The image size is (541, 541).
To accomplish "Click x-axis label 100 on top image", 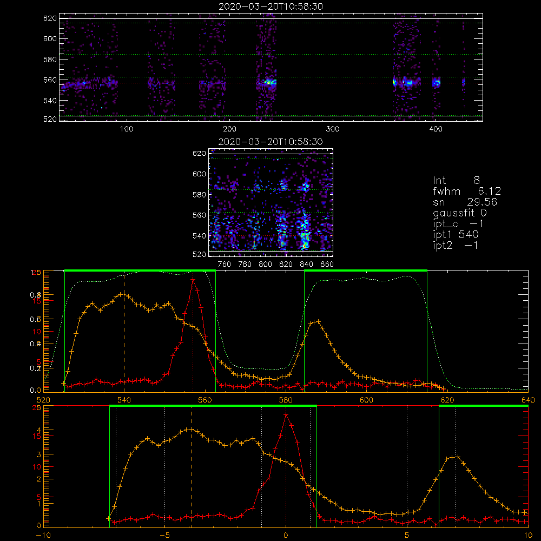I will pyautogui.click(x=127, y=129).
